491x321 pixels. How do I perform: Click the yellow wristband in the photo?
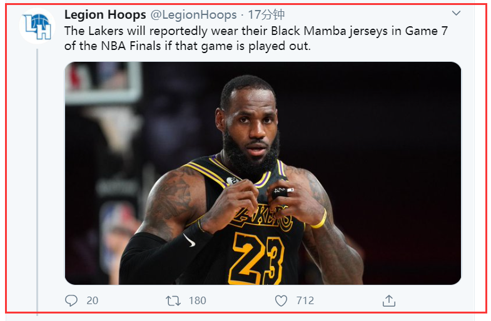[320, 219]
